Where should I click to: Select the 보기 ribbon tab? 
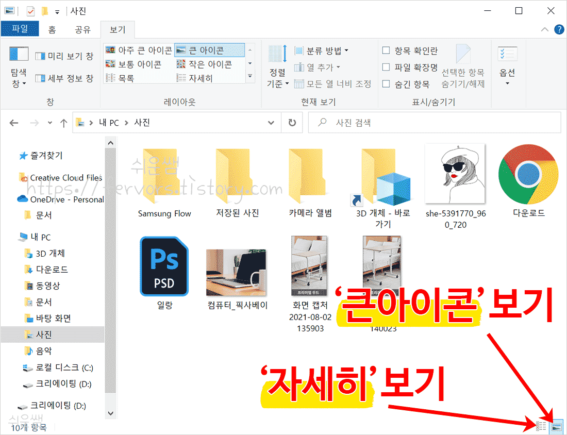[118, 29]
